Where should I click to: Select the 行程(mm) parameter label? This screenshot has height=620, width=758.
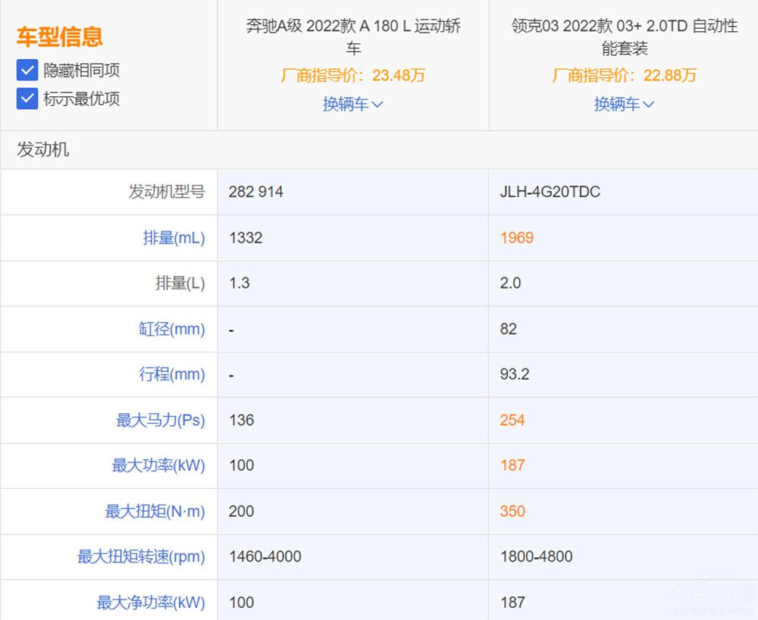tap(172, 374)
